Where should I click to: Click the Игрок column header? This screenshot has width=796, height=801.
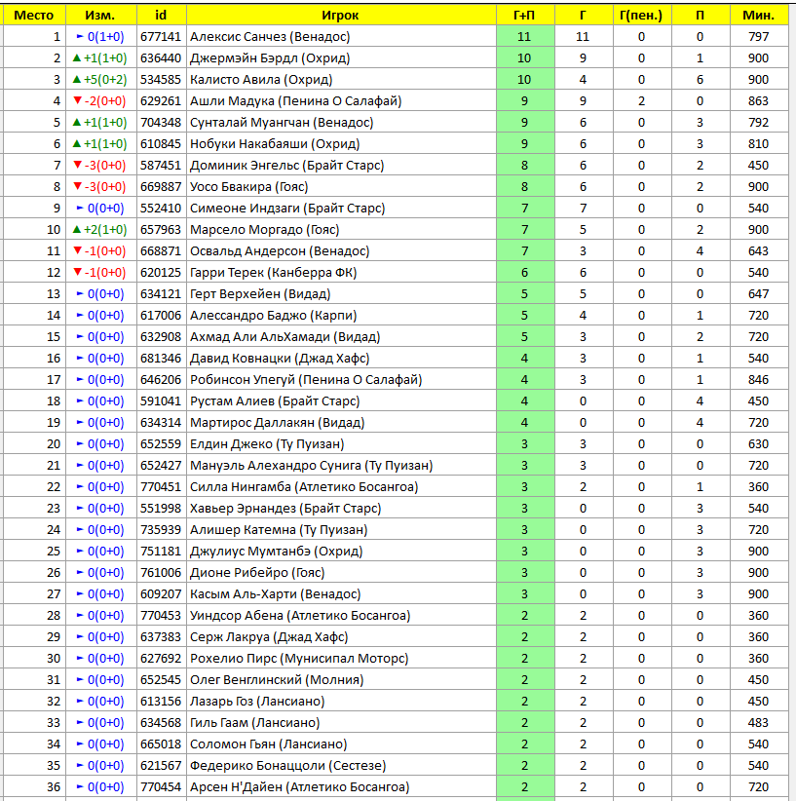[341, 16]
